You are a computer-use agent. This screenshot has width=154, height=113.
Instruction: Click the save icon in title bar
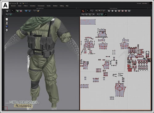click(x=21, y=3)
